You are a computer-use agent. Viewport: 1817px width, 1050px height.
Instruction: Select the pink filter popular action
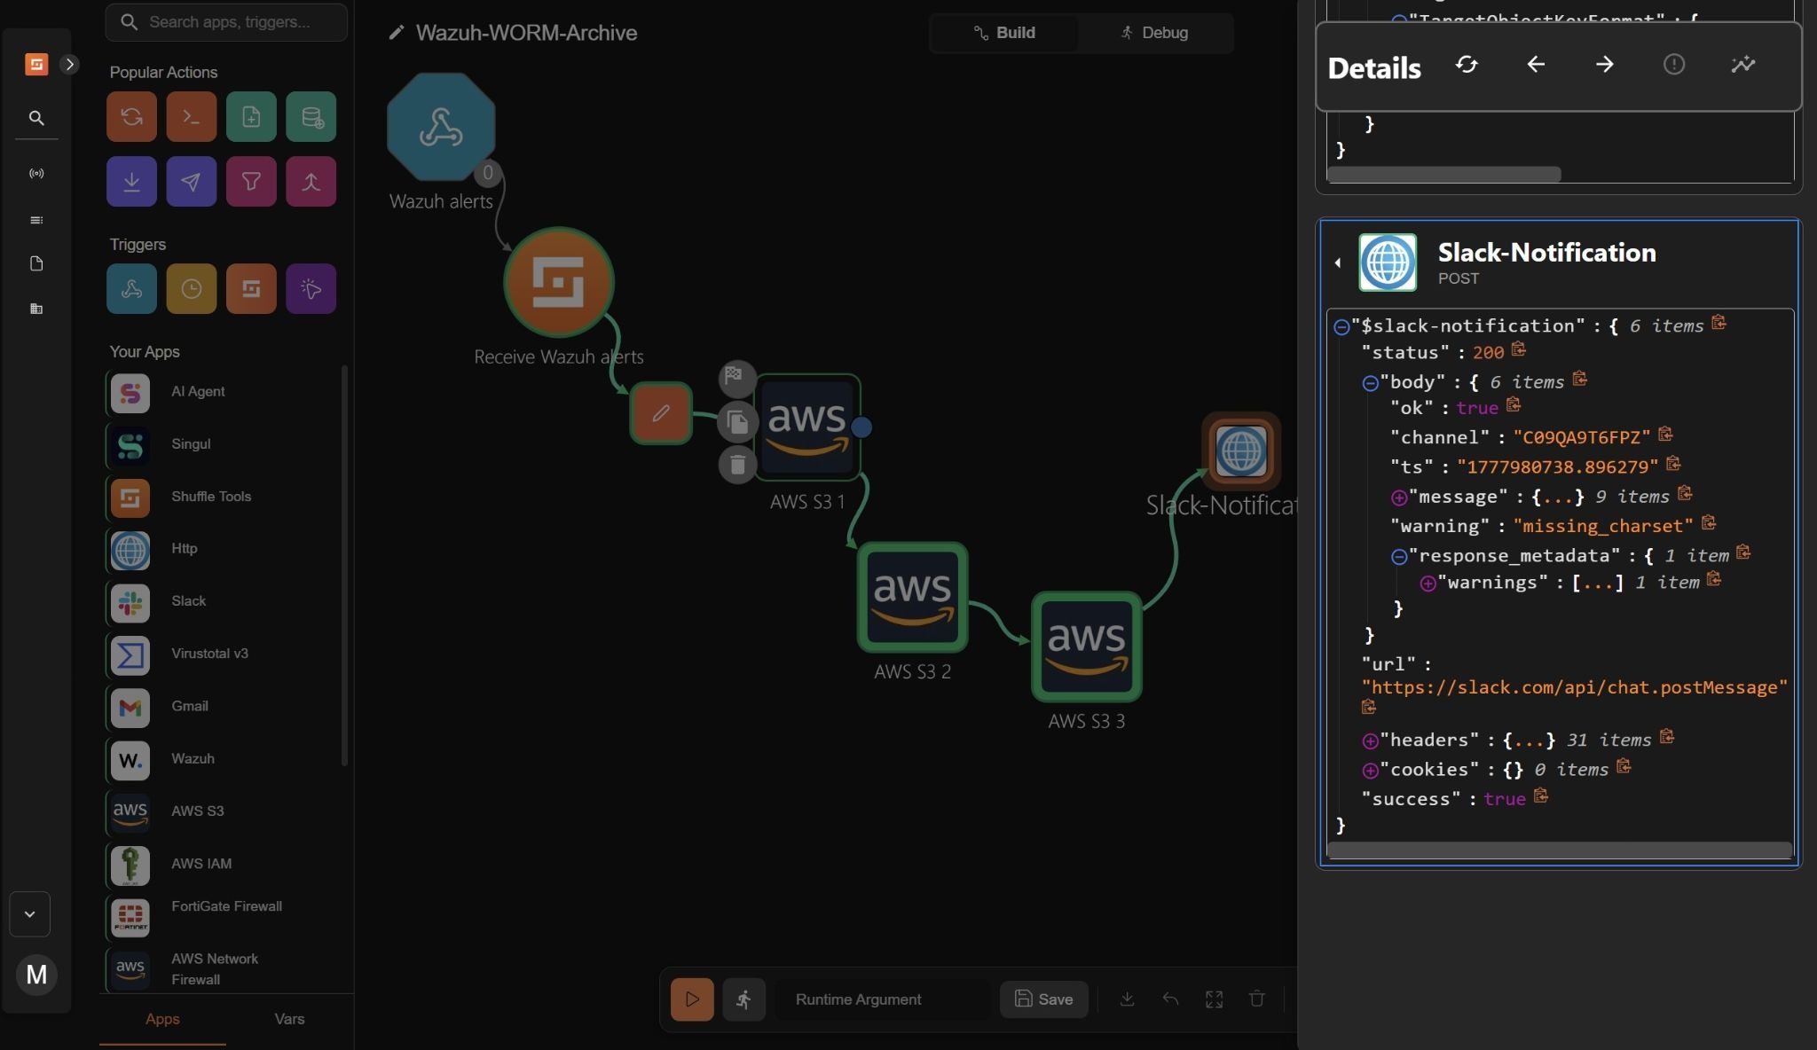(x=251, y=182)
